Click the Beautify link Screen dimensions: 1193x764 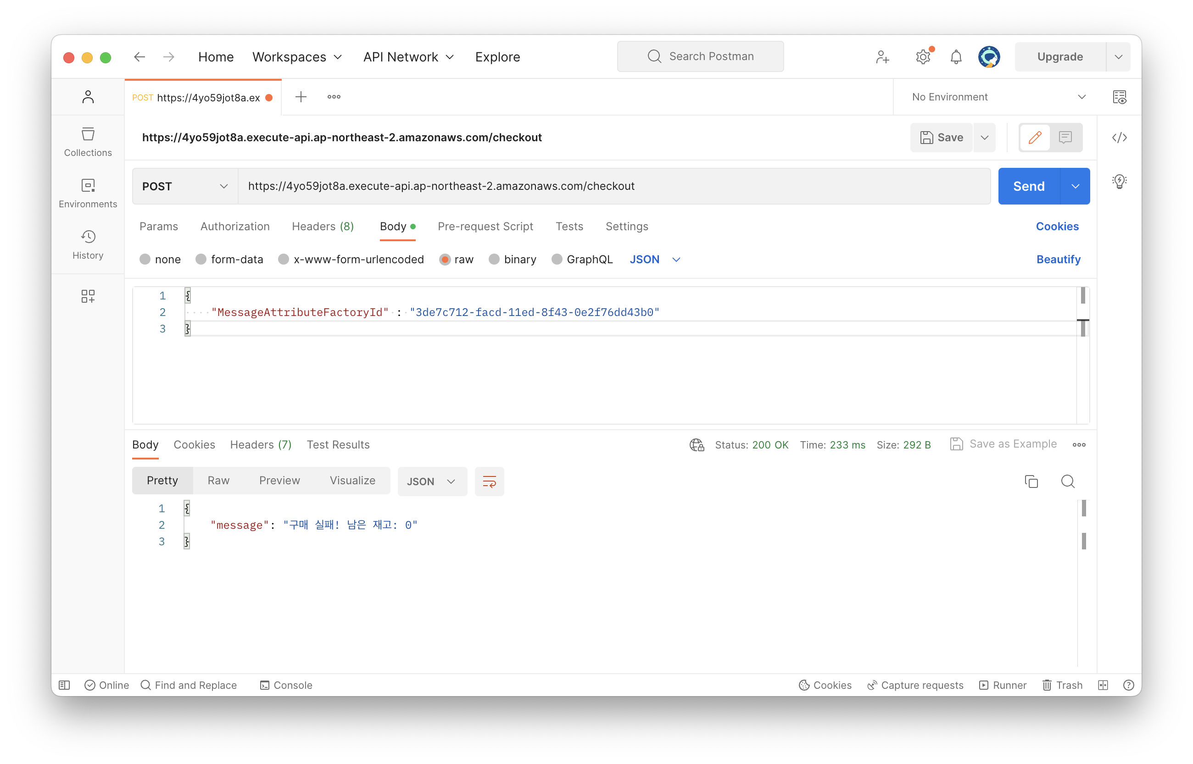click(1059, 260)
